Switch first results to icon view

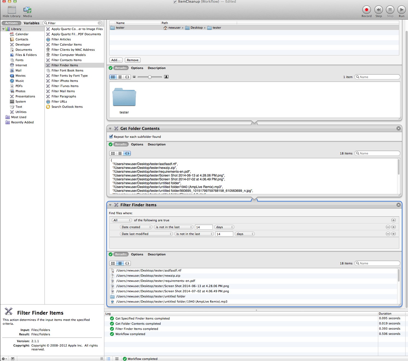pos(113,77)
